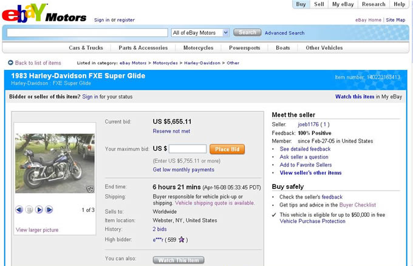Select the Motorcycles category tab
413x266 pixels.
tap(198, 48)
